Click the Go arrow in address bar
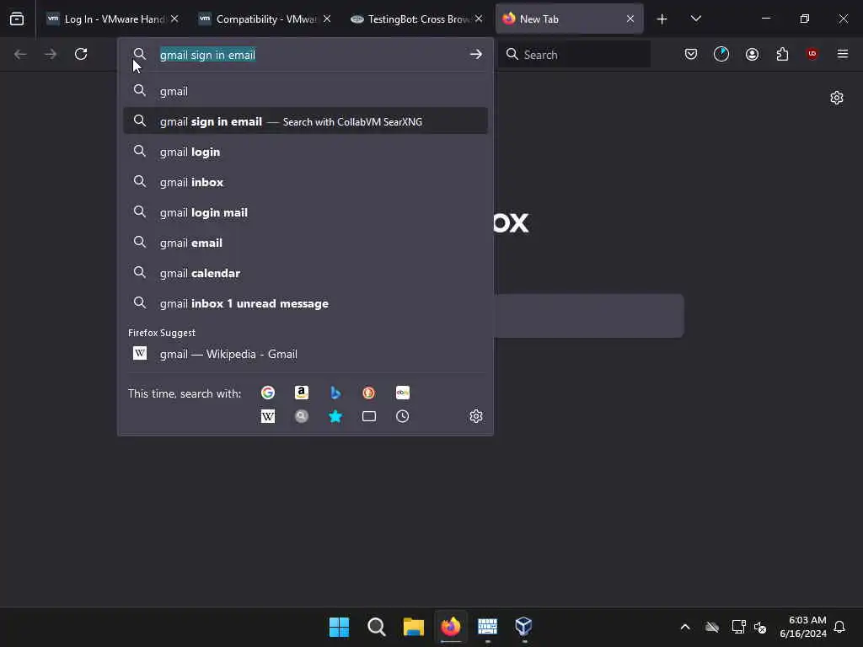The image size is (863, 647). pyautogui.click(x=476, y=54)
